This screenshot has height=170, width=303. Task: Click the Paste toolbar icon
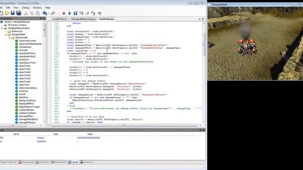coord(38,13)
